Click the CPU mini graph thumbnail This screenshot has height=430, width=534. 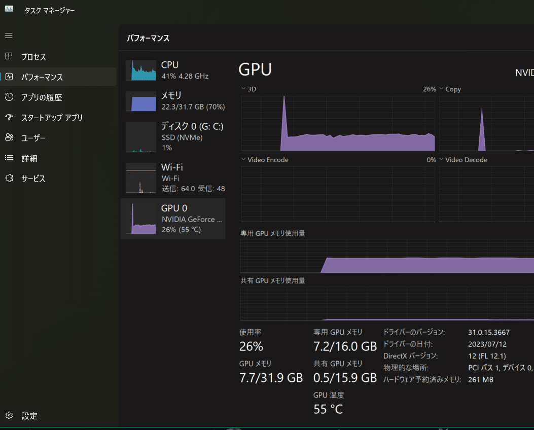[140, 70]
